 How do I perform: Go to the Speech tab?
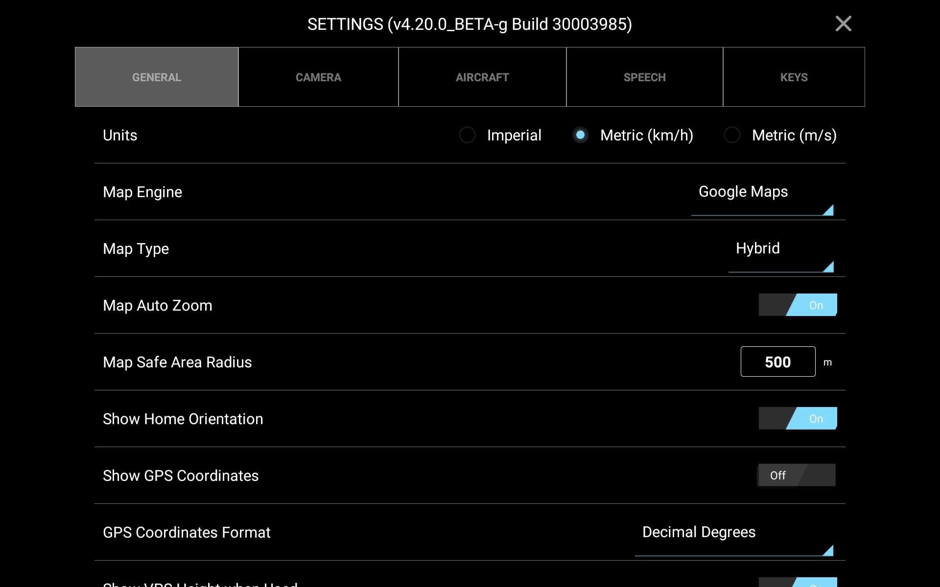(644, 77)
